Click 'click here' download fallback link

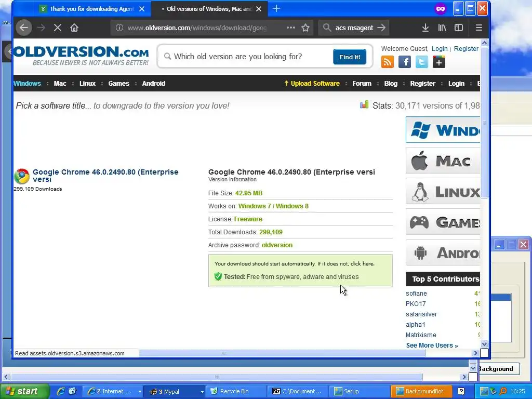click(362, 263)
